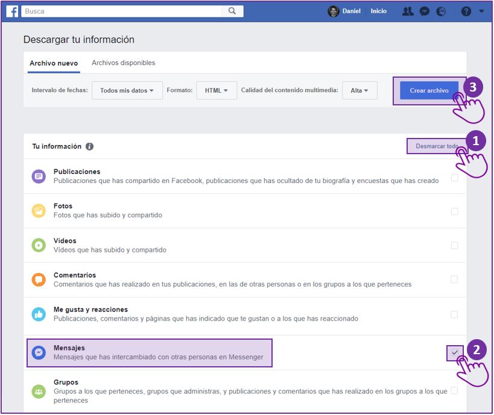The height and width of the screenshot is (415, 494).
Task: Check the Publicaciones checkbox
Action: (455, 178)
